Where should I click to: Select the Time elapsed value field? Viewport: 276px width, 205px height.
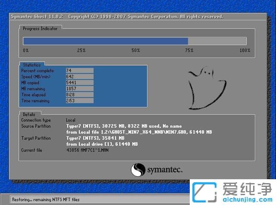click(79, 95)
